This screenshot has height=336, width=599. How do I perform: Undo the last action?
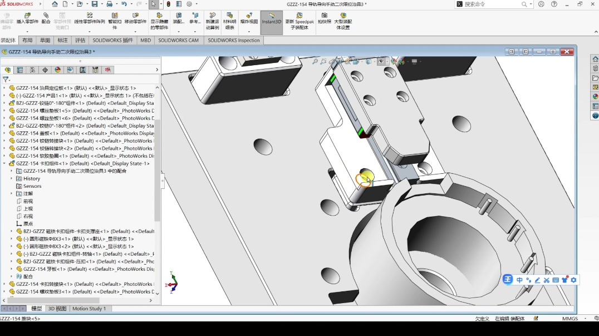tap(124, 4)
